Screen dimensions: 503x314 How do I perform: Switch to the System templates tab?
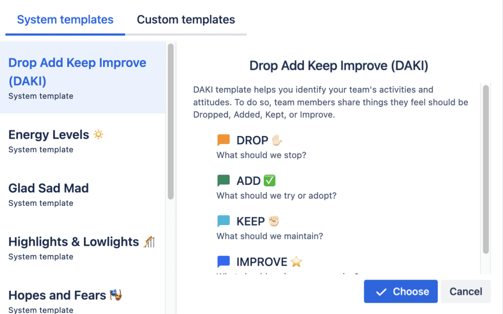point(64,20)
